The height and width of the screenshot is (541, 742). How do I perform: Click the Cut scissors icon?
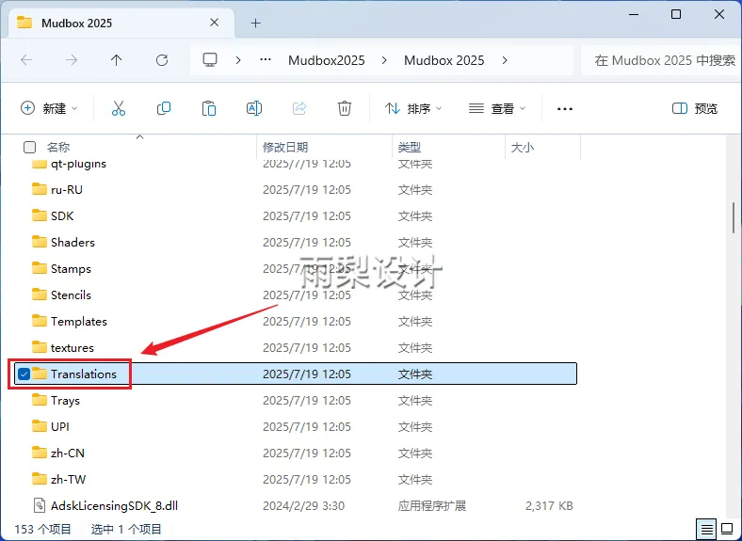(x=119, y=108)
